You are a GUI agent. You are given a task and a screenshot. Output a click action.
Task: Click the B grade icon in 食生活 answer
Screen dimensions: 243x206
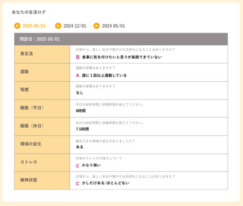point(78,57)
